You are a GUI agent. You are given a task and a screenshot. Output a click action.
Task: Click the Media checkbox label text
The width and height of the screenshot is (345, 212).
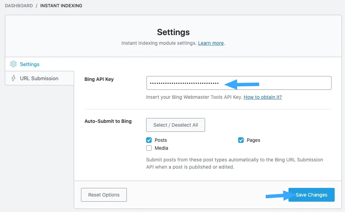(x=162, y=148)
